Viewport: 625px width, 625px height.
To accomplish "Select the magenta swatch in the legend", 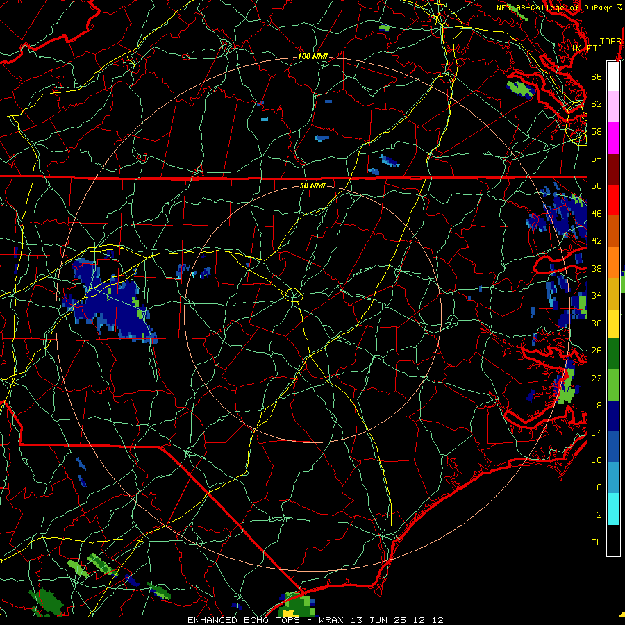I will pyautogui.click(x=613, y=138).
